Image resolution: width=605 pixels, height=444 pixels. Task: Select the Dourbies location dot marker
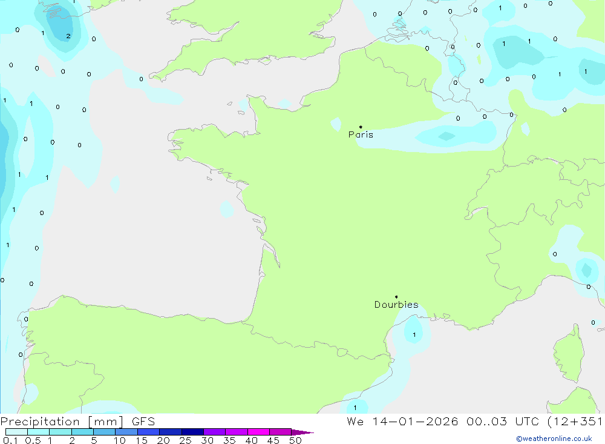[396, 297]
